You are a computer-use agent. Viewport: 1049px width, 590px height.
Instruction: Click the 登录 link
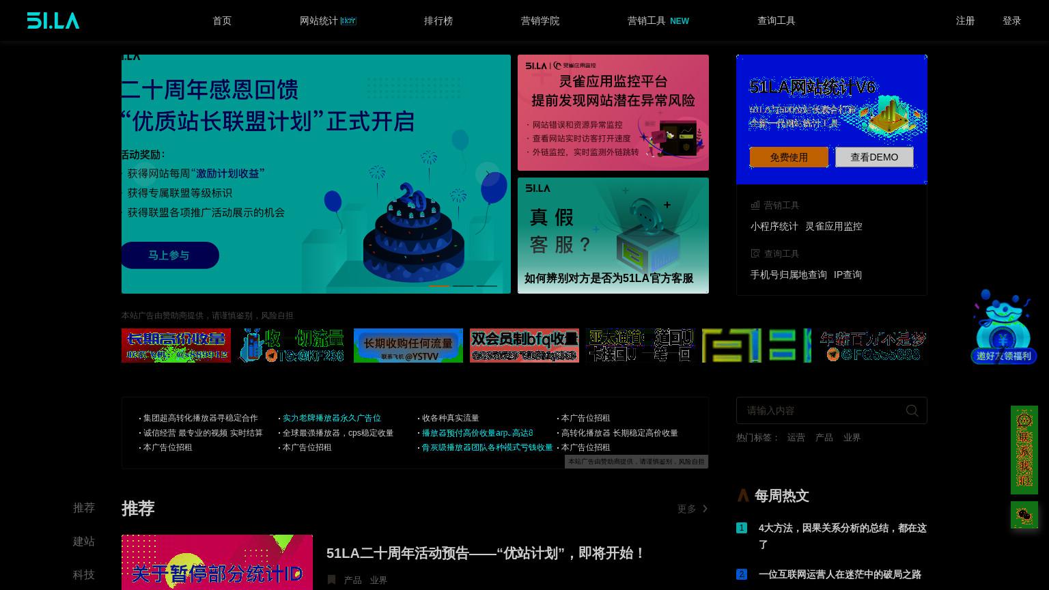[1012, 21]
